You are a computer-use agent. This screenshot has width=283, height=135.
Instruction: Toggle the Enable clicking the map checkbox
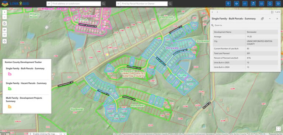(x=60, y=134)
